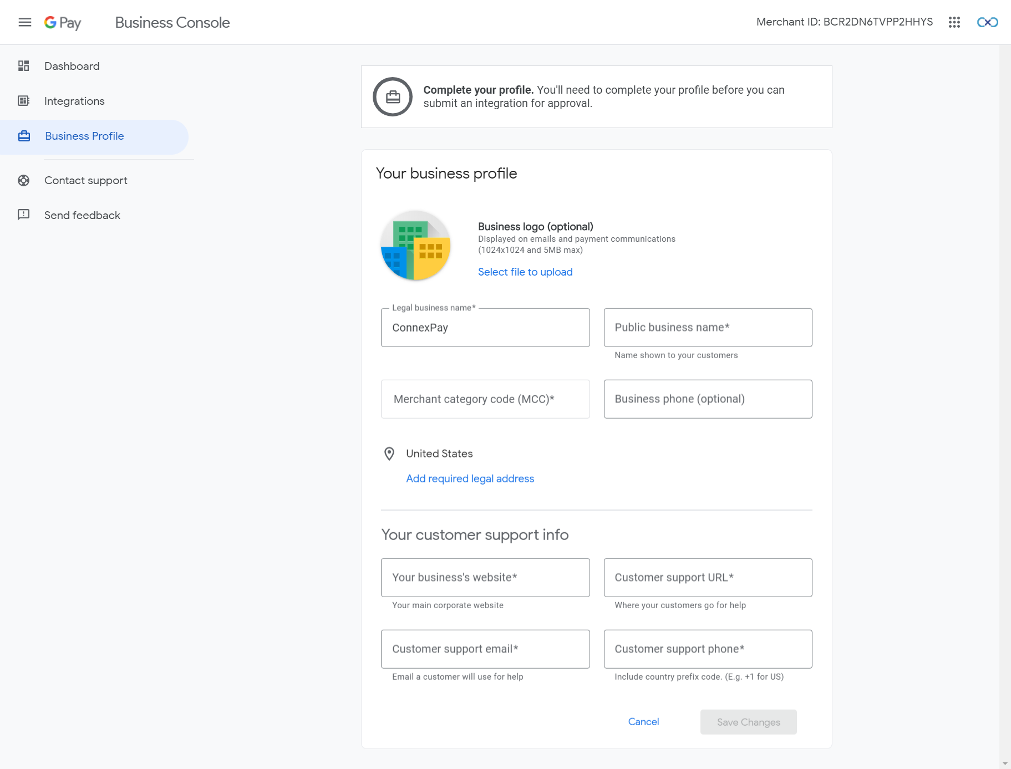Click the Google Pay logo
The width and height of the screenshot is (1011, 769).
pyautogui.click(x=63, y=22)
